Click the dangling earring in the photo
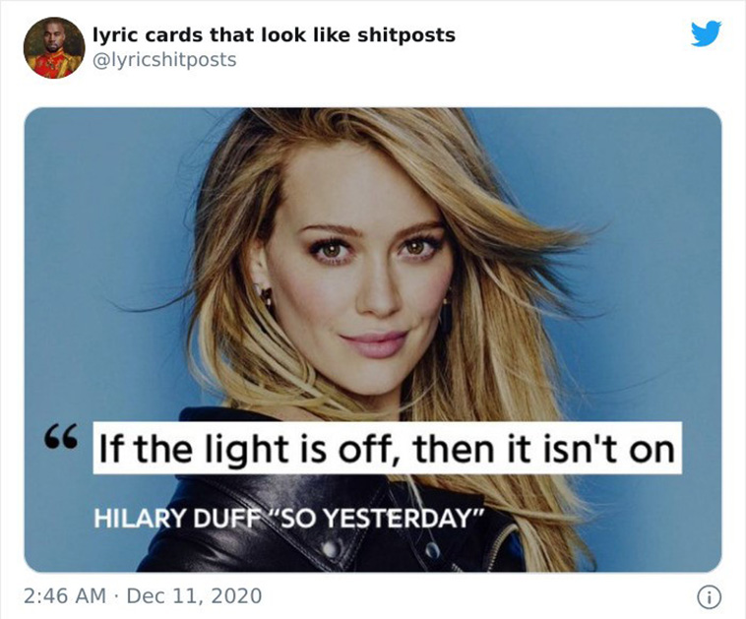The width and height of the screenshot is (746, 619). tap(266, 296)
